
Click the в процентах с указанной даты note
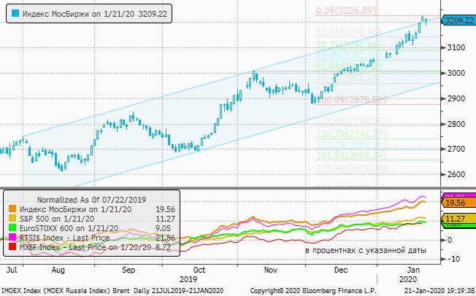tap(366, 251)
